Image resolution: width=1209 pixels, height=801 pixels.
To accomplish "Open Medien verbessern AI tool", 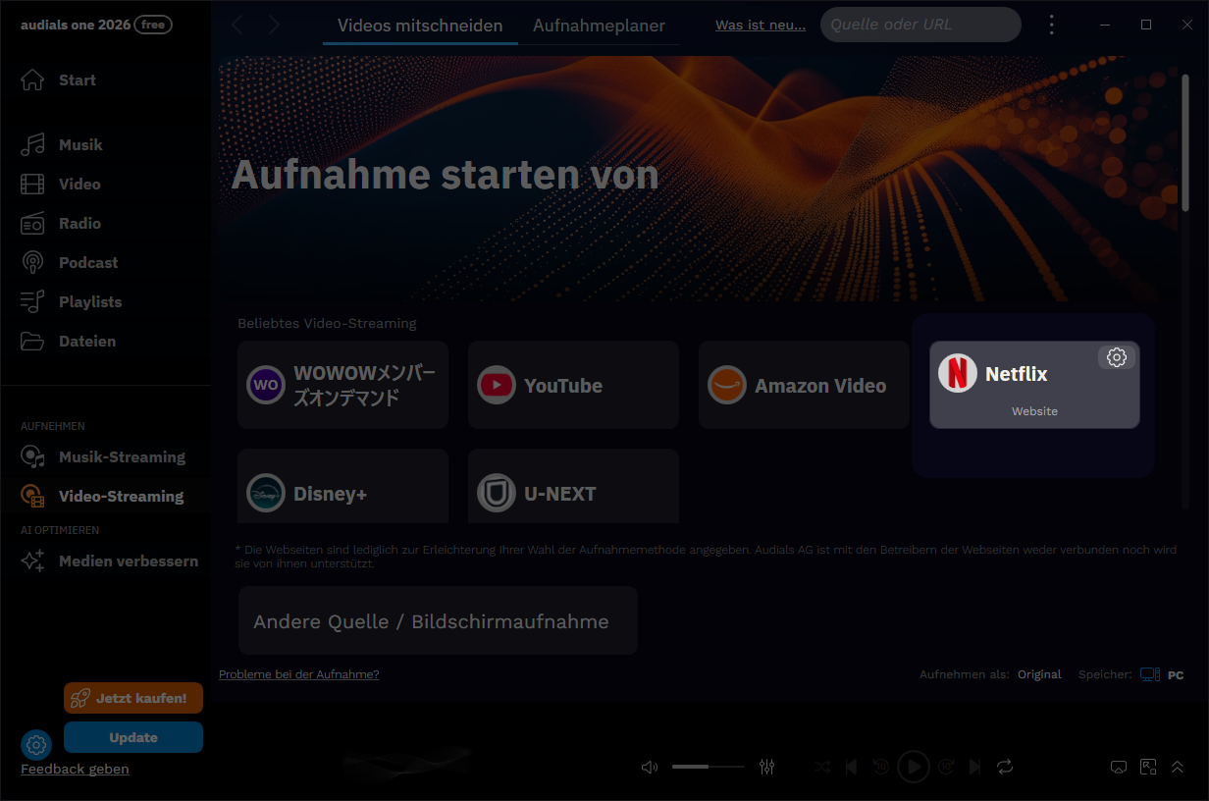I will 109,561.
